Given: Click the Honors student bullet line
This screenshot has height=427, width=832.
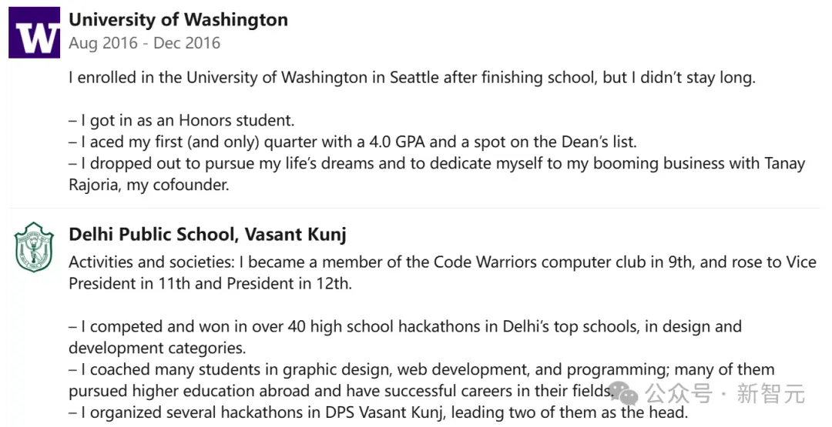Looking at the screenshot, I should coord(182,121).
